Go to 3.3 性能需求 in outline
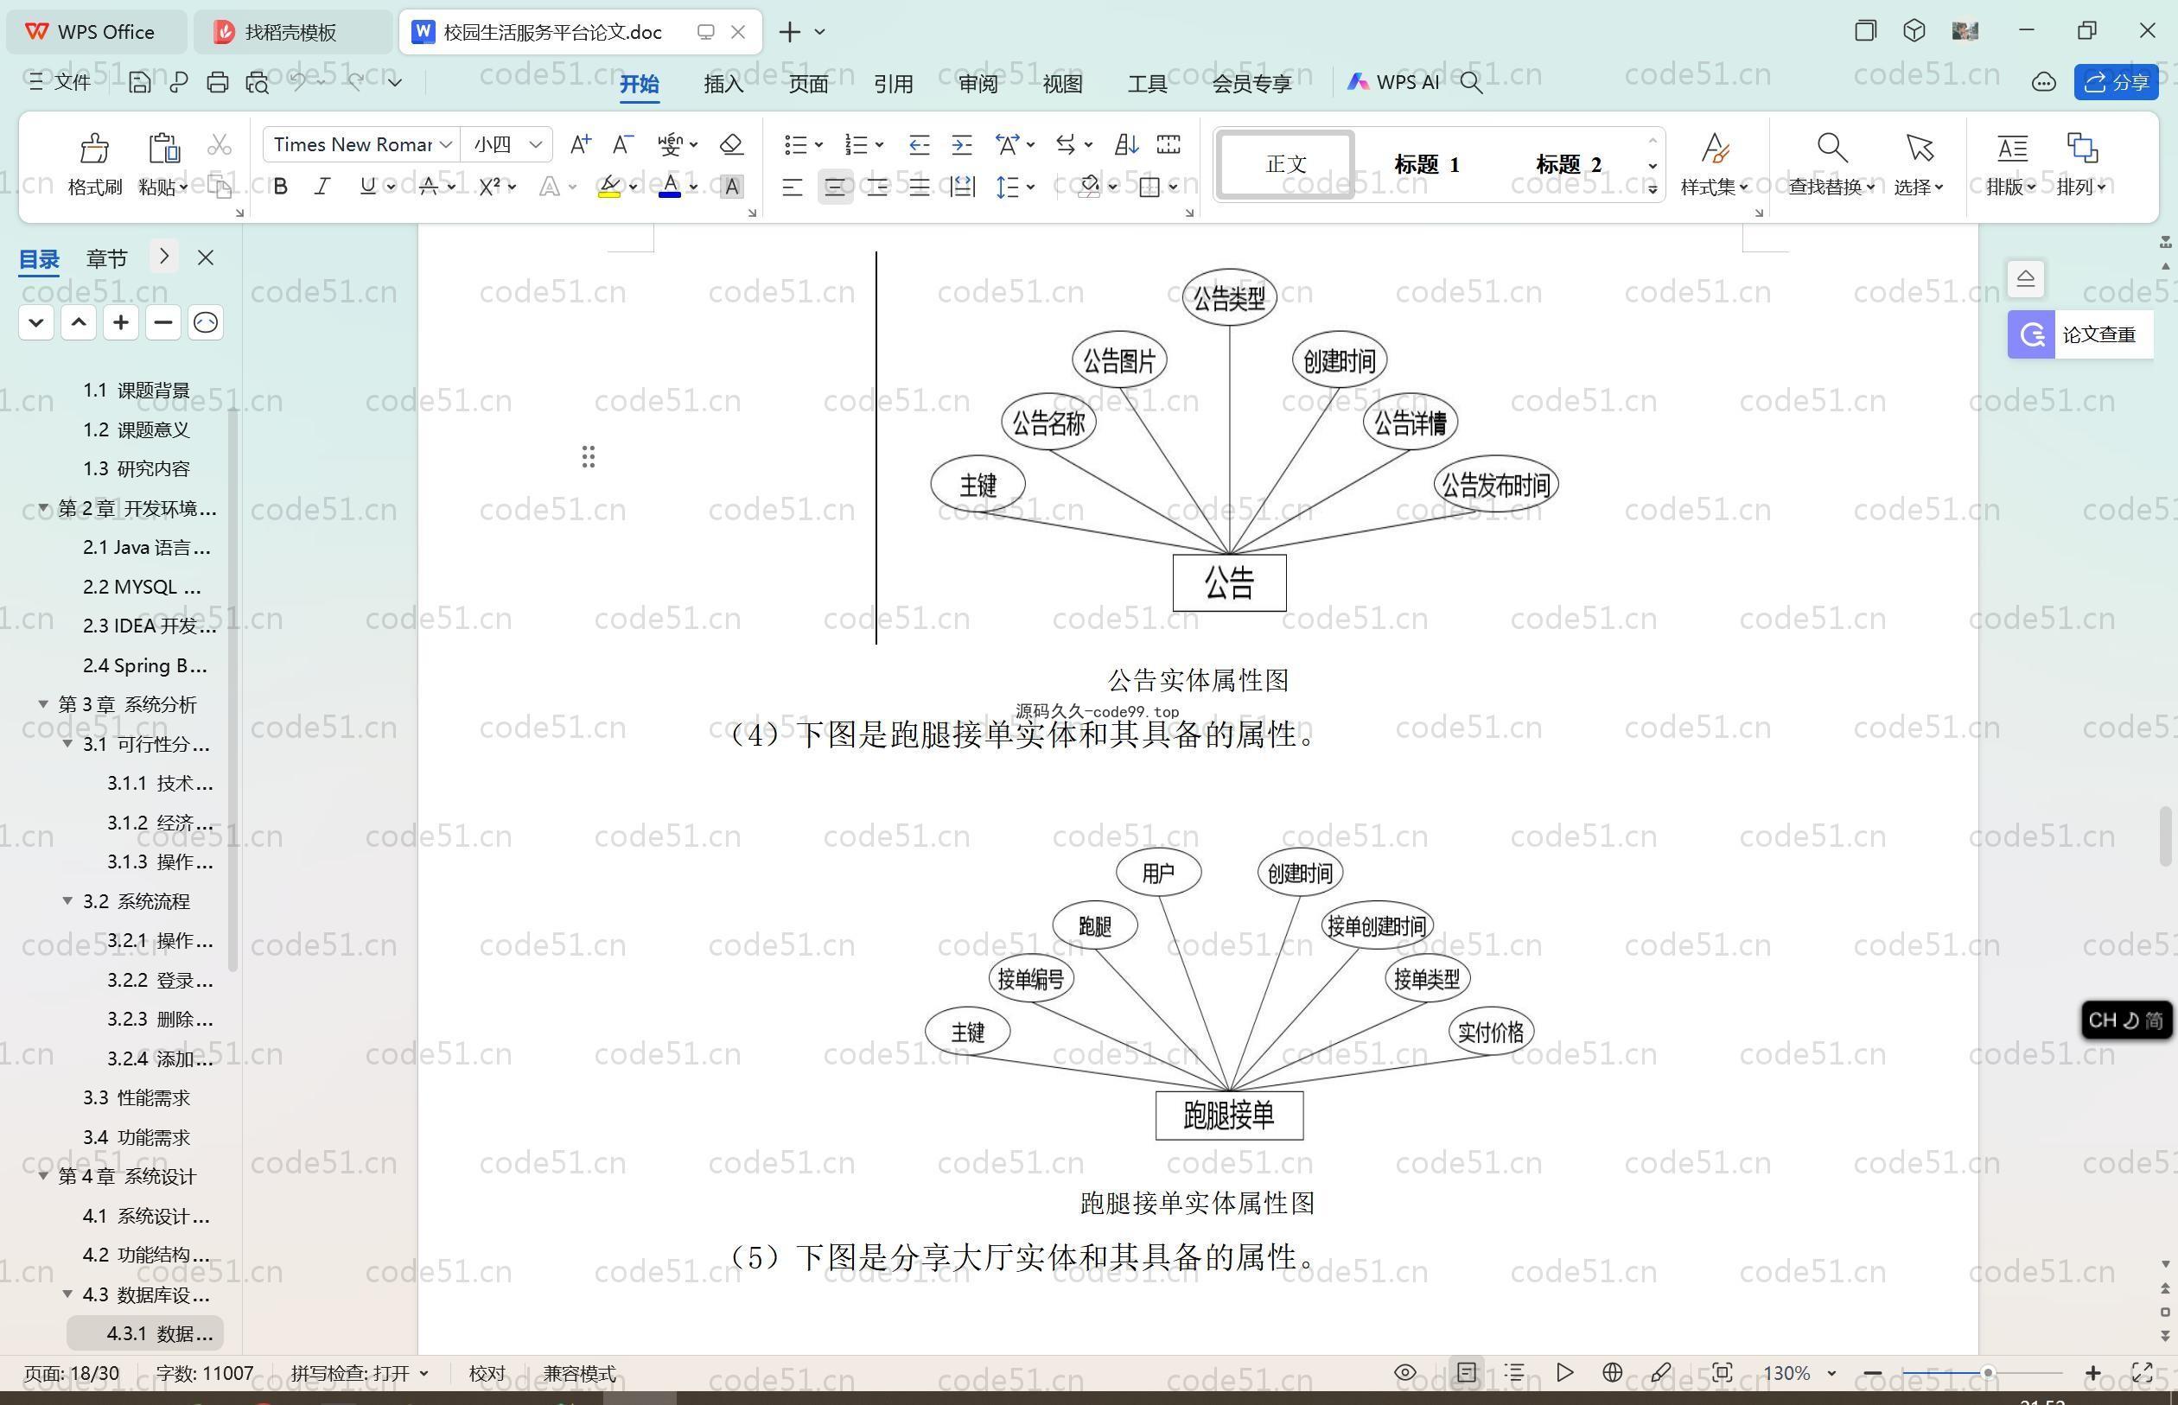Viewport: 2178px width, 1405px height. (x=137, y=1097)
